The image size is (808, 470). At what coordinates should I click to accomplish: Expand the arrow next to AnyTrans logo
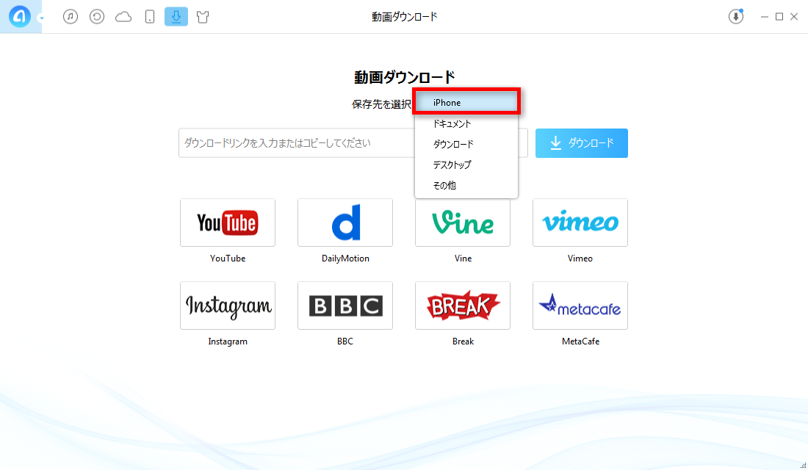(41, 18)
